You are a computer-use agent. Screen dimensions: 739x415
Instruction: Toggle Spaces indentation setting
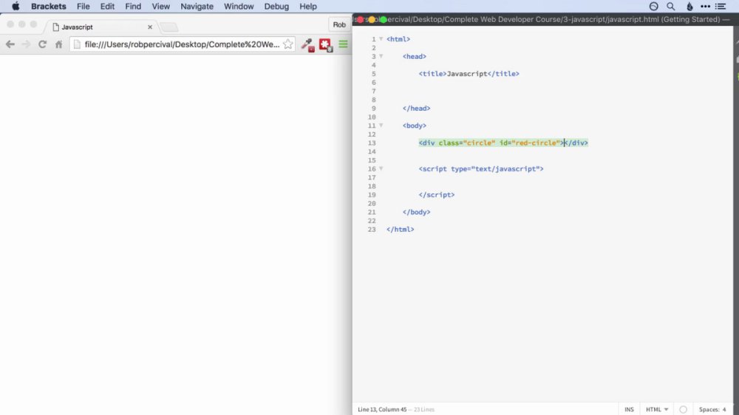[x=709, y=409]
